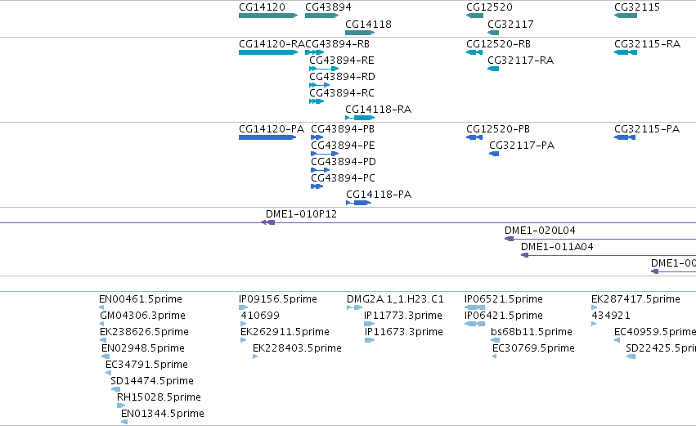Click the IP06521.5prime EST label
696x426 pixels.
click(503, 299)
